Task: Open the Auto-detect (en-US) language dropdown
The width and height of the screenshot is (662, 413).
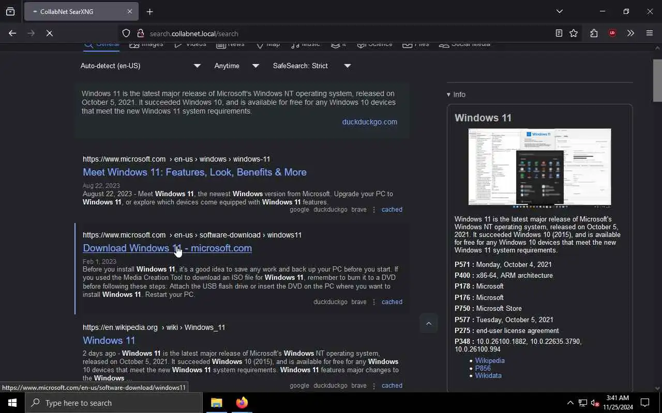Action: [140, 66]
